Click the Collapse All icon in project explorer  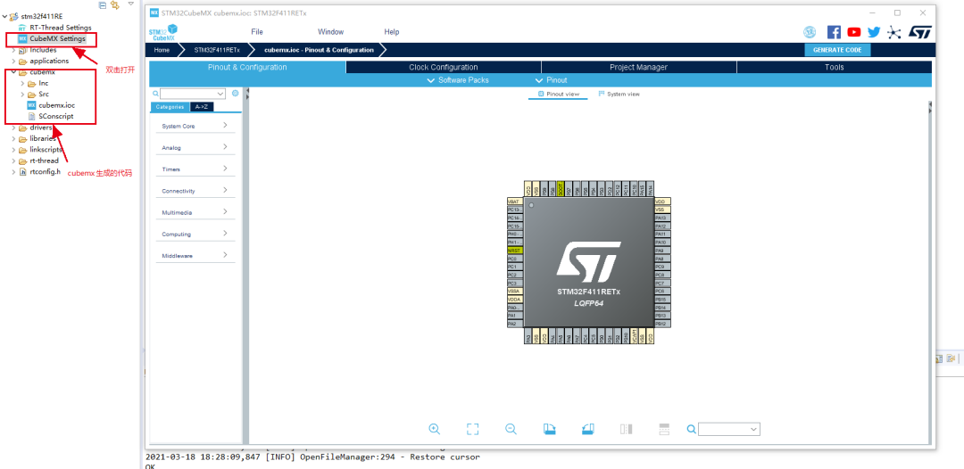click(x=103, y=4)
